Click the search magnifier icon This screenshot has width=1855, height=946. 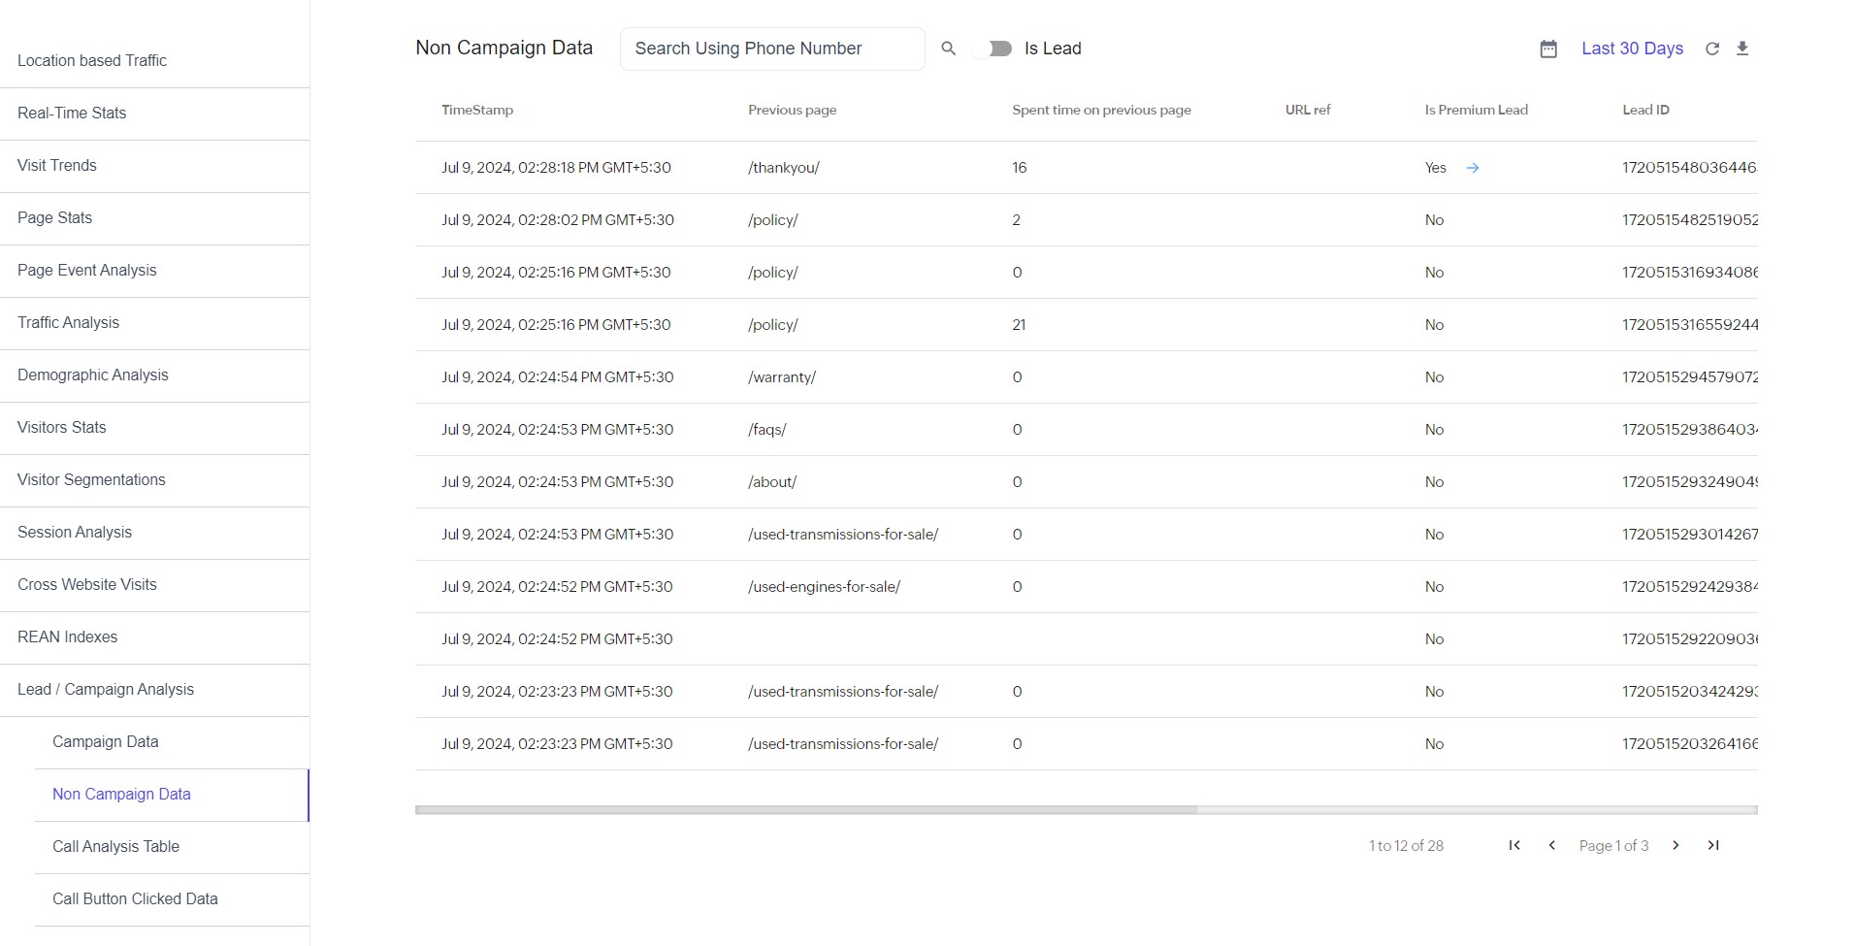coord(948,49)
